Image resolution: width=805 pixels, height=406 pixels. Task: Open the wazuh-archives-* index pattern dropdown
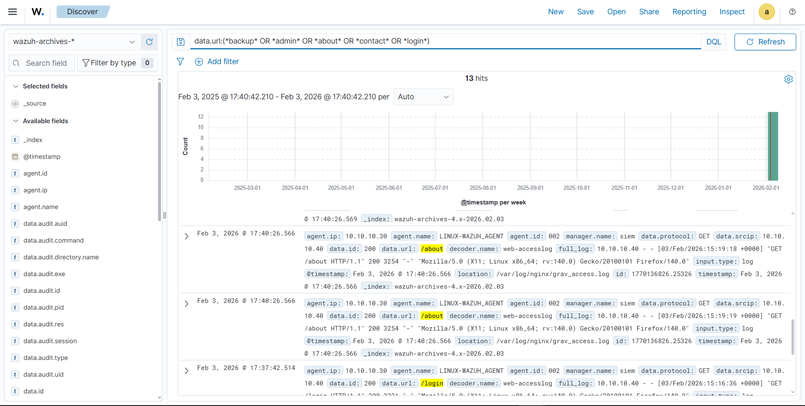74,41
